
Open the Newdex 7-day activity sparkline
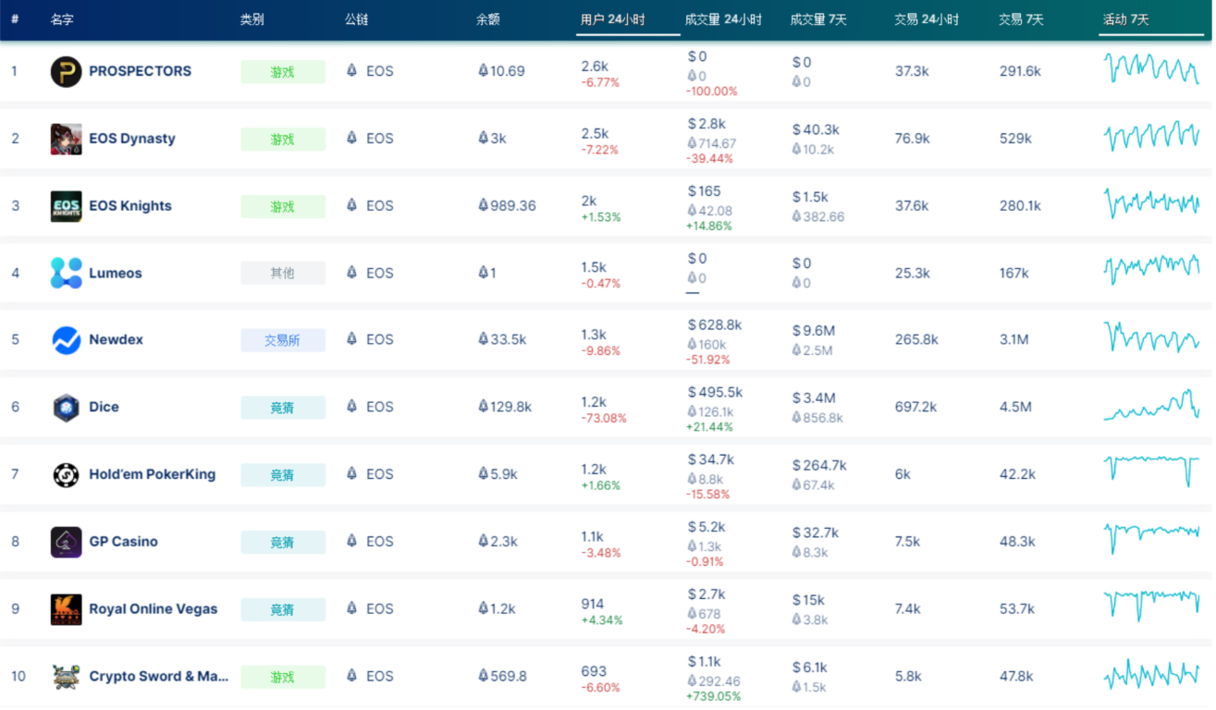[1151, 338]
